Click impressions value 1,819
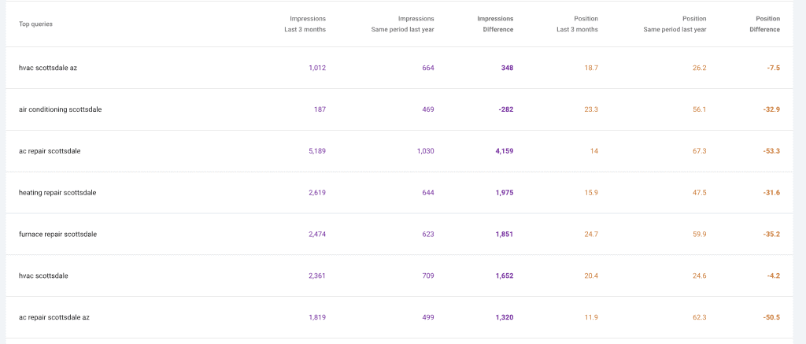The width and height of the screenshot is (806, 344). tap(317, 317)
